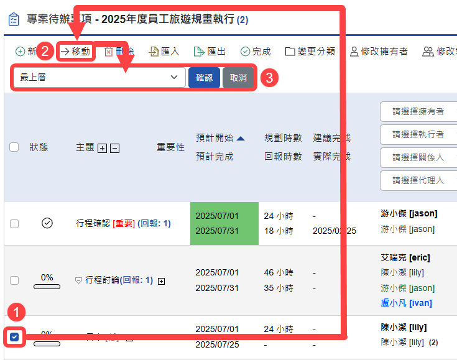Click the sort arrow next to 預計開始
Viewport: 457px width, 360px height.
coord(241,139)
